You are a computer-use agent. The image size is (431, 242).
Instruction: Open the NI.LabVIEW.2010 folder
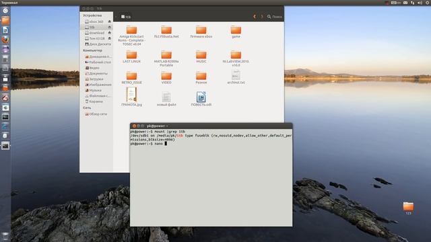[236, 55]
